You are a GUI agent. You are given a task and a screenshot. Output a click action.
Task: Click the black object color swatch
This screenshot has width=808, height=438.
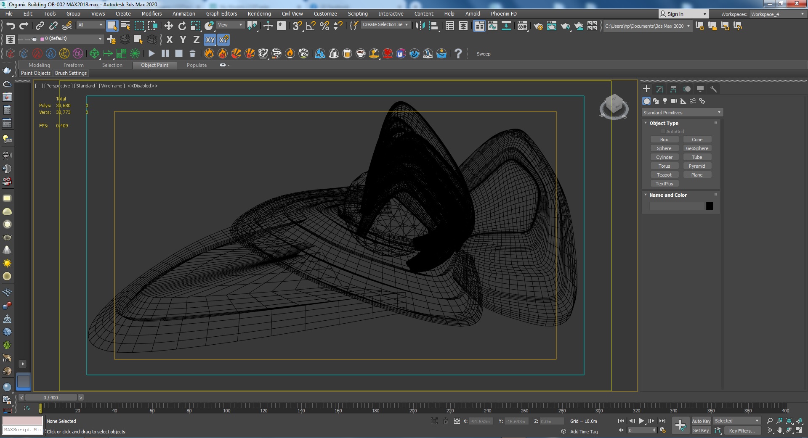click(x=710, y=206)
